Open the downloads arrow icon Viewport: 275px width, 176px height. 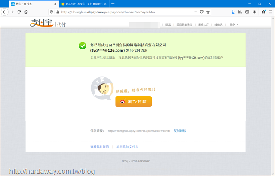click(x=233, y=12)
